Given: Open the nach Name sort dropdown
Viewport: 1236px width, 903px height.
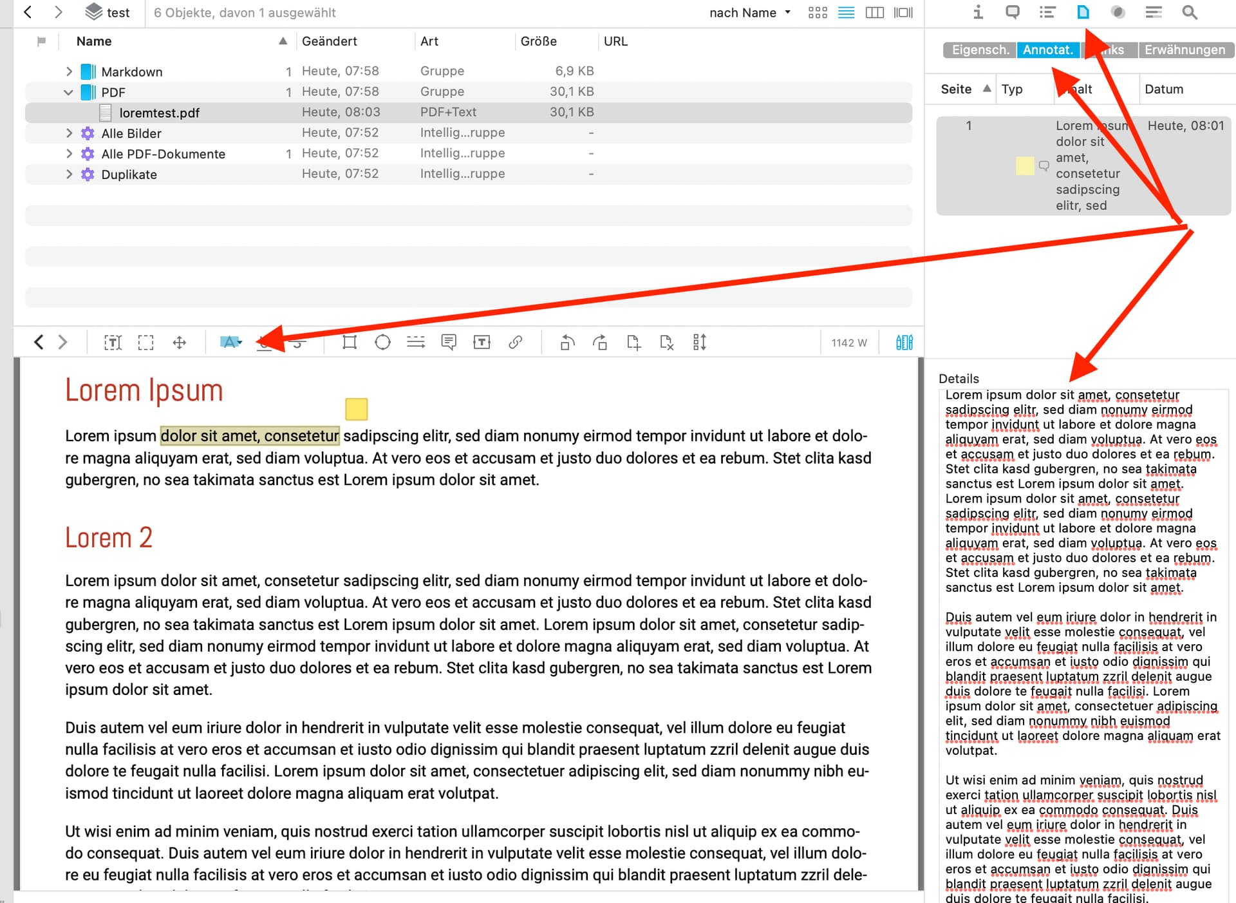Looking at the screenshot, I should [750, 12].
